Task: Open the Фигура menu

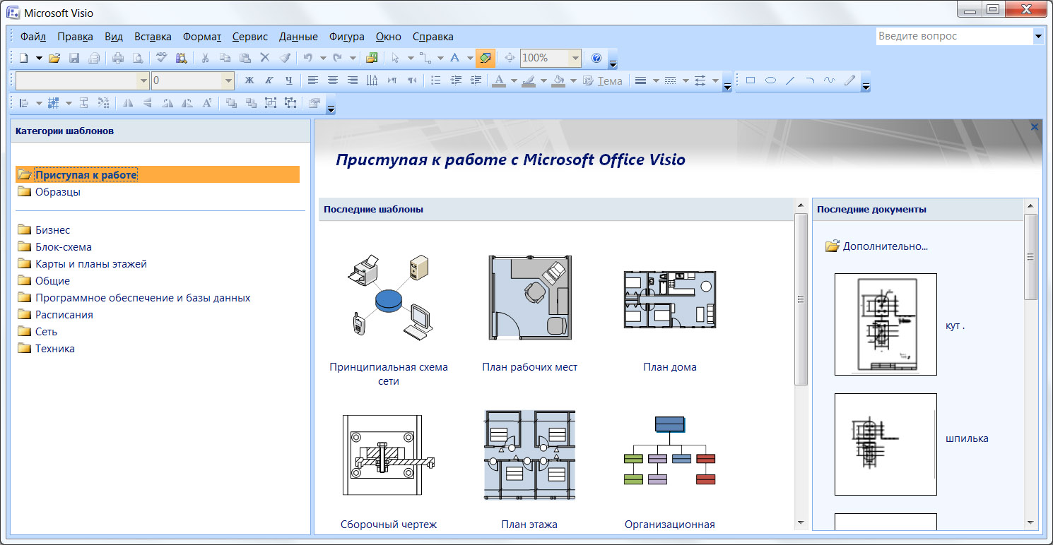Action: point(346,37)
